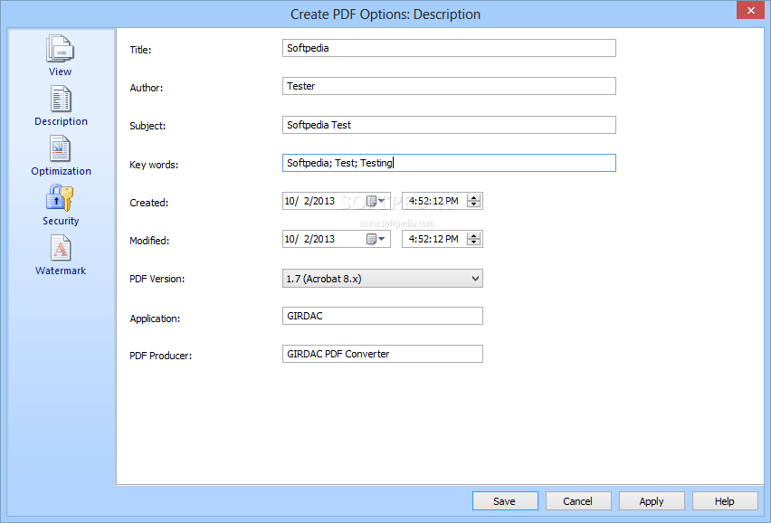Image resolution: width=771 pixels, height=523 pixels.
Task: Open the Watermark page icon
Action: [x=61, y=248]
